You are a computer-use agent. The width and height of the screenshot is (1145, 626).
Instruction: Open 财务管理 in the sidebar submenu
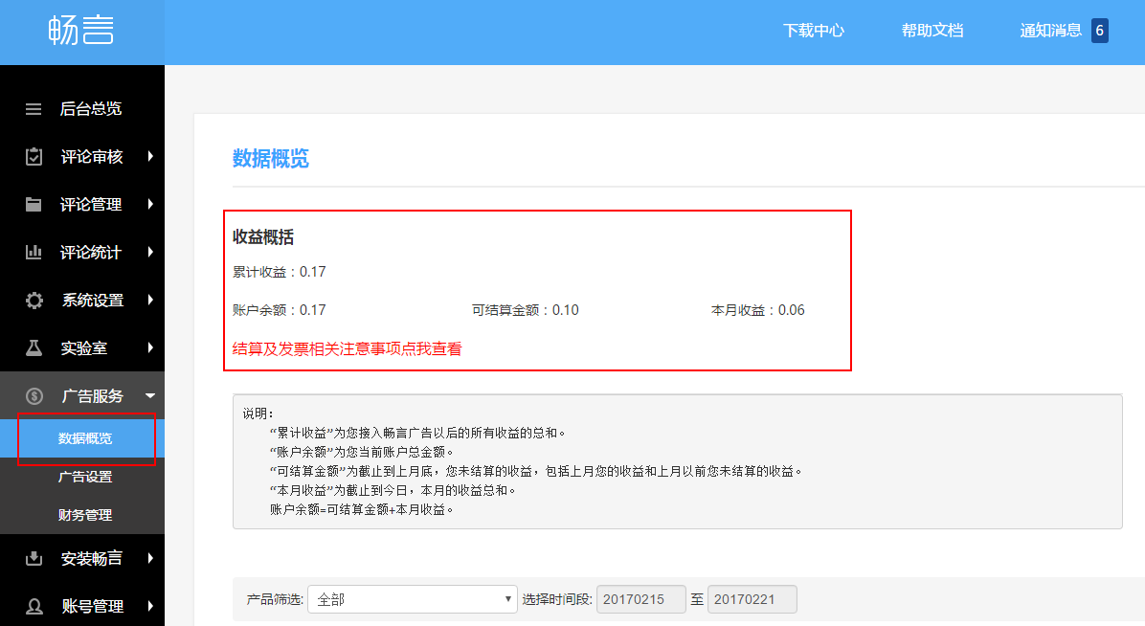[x=85, y=515]
